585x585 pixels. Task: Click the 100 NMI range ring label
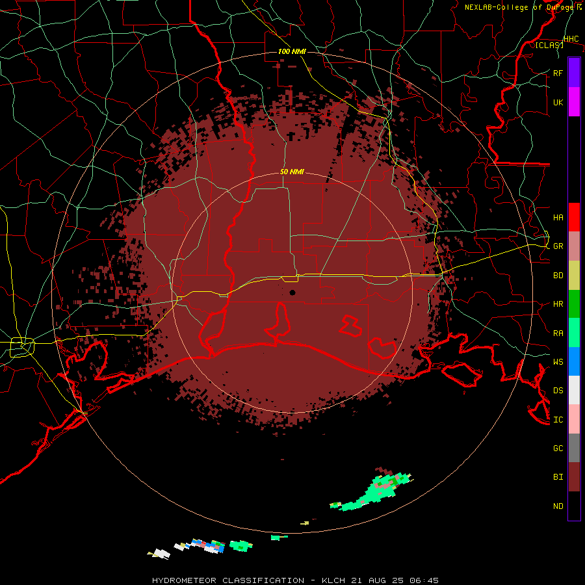292,51
